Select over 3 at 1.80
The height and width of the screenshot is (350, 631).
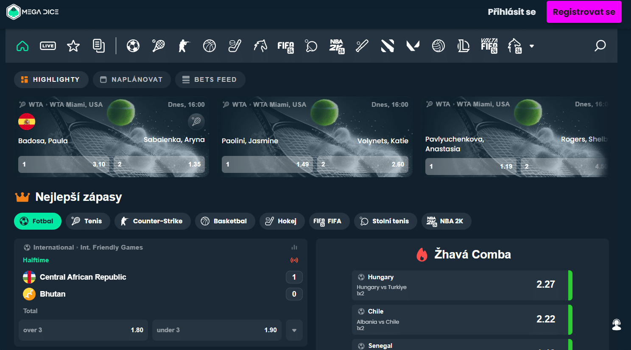tap(83, 330)
